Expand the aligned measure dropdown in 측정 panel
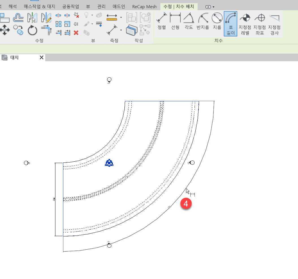 pyautogui.click(x=121, y=30)
